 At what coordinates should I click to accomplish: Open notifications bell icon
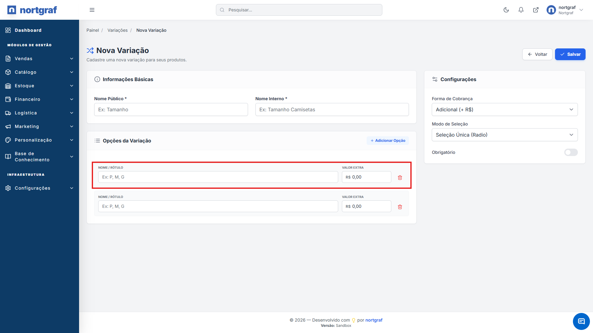tap(521, 10)
